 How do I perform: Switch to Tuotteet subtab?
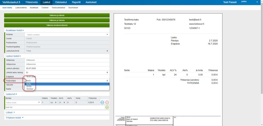pos(45,8)
